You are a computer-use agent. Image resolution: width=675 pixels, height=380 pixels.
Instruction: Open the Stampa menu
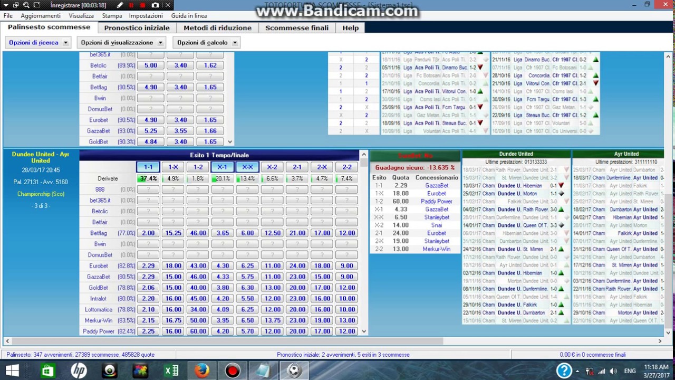tap(112, 16)
